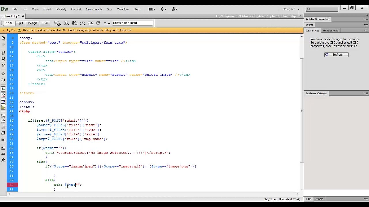The width and height of the screenshot is (369, 207).
Task: Open the File Management arrows icon
Action: (74, 23)
